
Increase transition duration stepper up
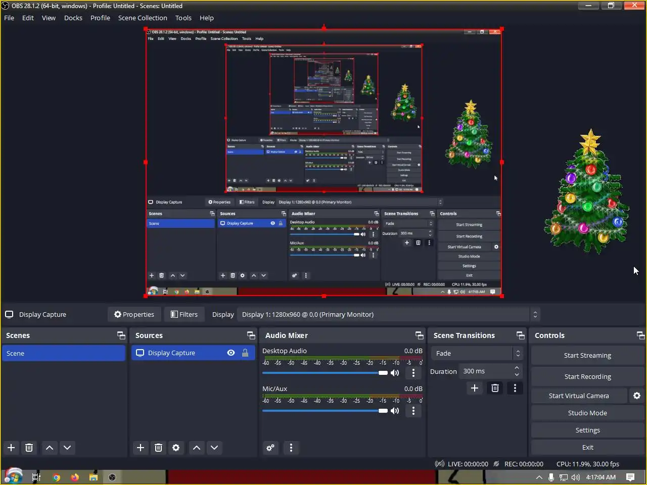517,368
